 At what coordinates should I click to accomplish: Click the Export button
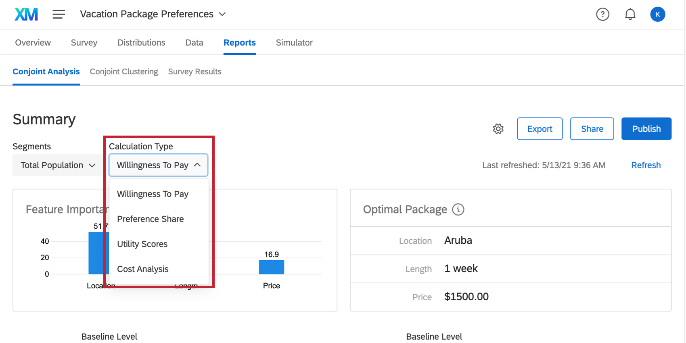[x=540, y=129]
